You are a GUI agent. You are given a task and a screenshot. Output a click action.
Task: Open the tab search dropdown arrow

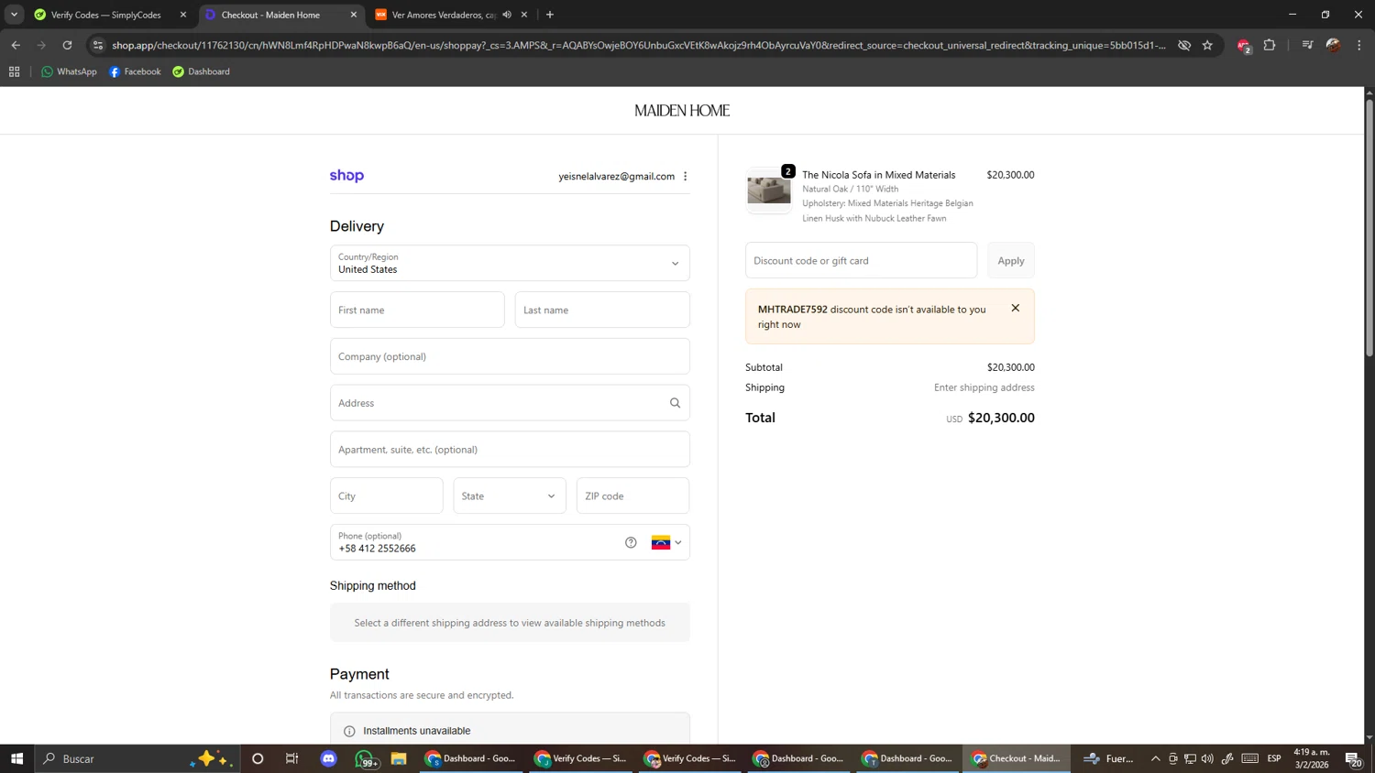coord(14,15)
